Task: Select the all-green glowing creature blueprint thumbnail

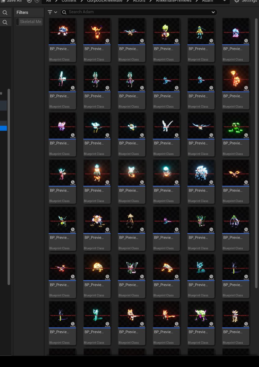Action: 235,126
